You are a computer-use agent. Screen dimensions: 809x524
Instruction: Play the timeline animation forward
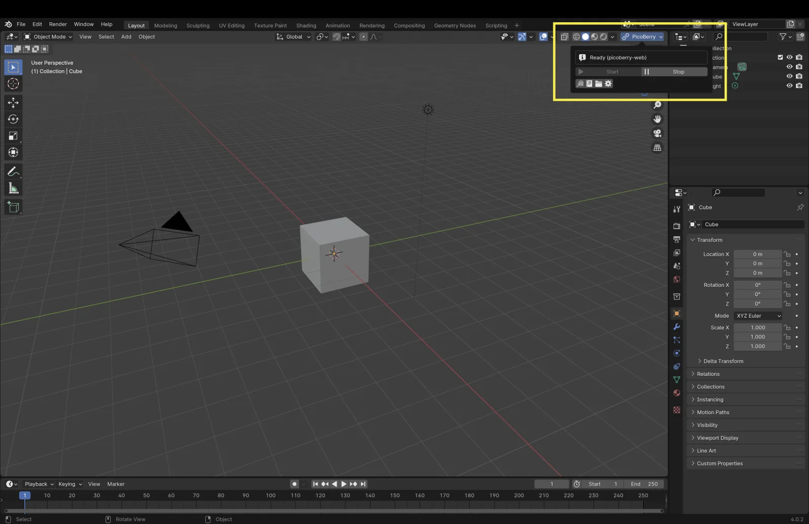point(344,484)
